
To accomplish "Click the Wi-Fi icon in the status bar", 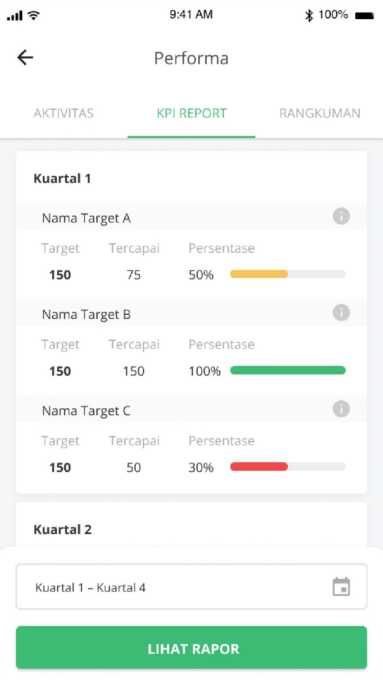I will pyautogui.click(x=33, y=15).
